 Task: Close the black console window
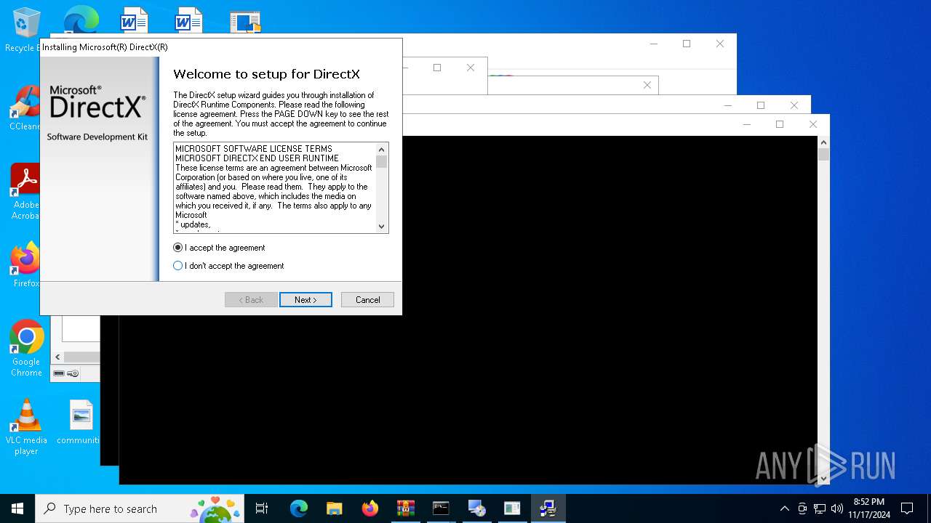[813, 124]
